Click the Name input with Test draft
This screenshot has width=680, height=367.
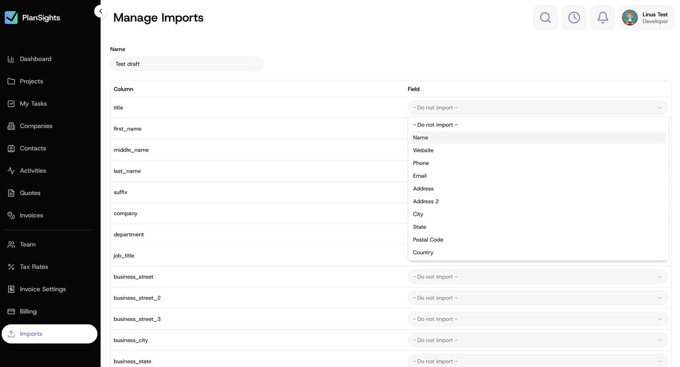tap(186, 64)
